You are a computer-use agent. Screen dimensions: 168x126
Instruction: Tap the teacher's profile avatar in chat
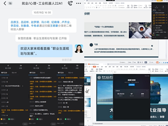(78, 48)
